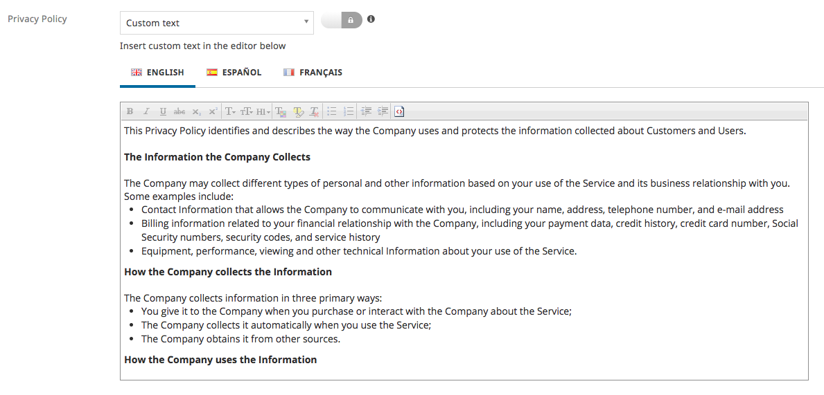This screenshot has width=824, height=395.
Task: Toggle superscript formatting
Action: tap(213, 111)
